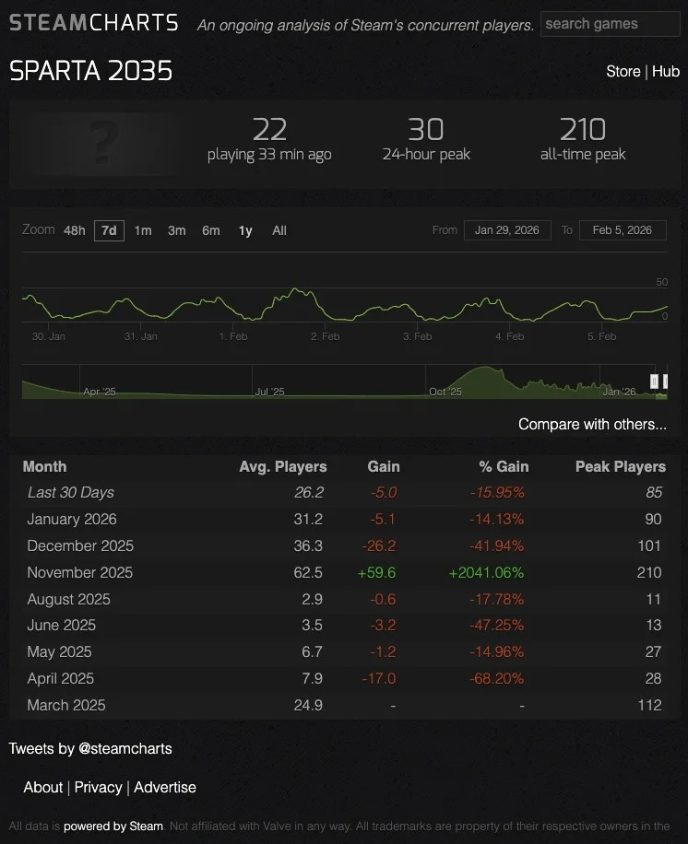The image size is (688, 844).
Task: Open the Store link
Action: coord(623,71)
